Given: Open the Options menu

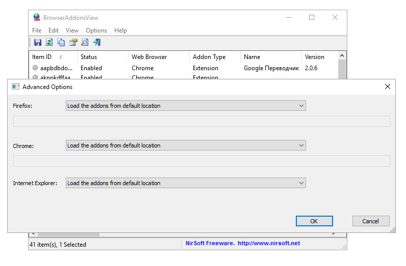Looking at the screenshot, I should (96, 31).
